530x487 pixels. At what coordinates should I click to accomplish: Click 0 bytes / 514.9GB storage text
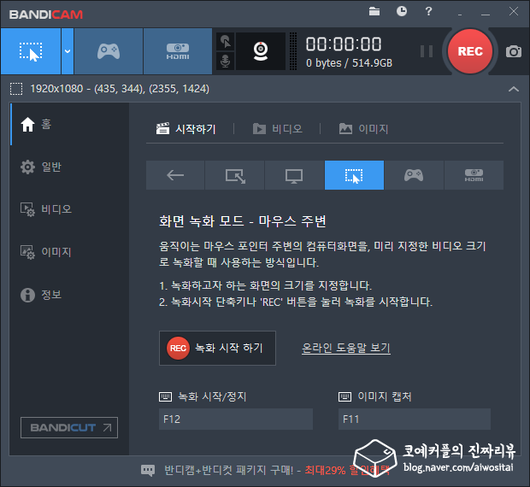[349, 63]
